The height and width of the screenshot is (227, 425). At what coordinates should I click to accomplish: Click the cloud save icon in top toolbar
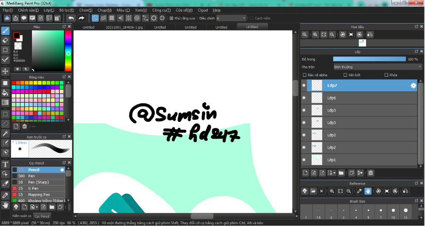tap(7, 18)
